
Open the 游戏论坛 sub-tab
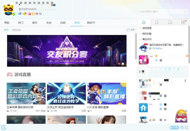pyautogui.click(x=17, y=30)
